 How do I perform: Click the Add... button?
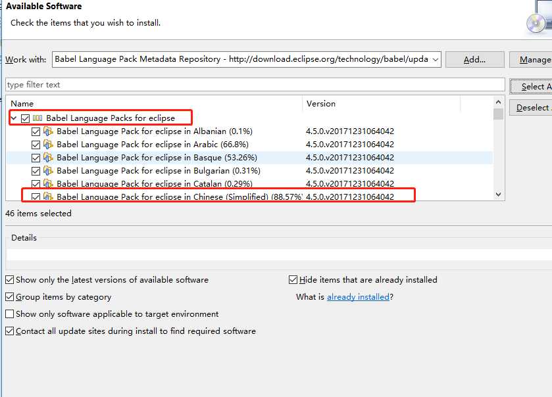(474, 60)
